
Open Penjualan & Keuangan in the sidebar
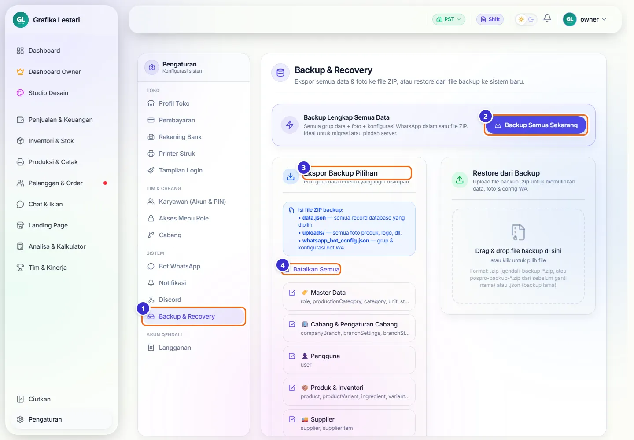(62, 120)
